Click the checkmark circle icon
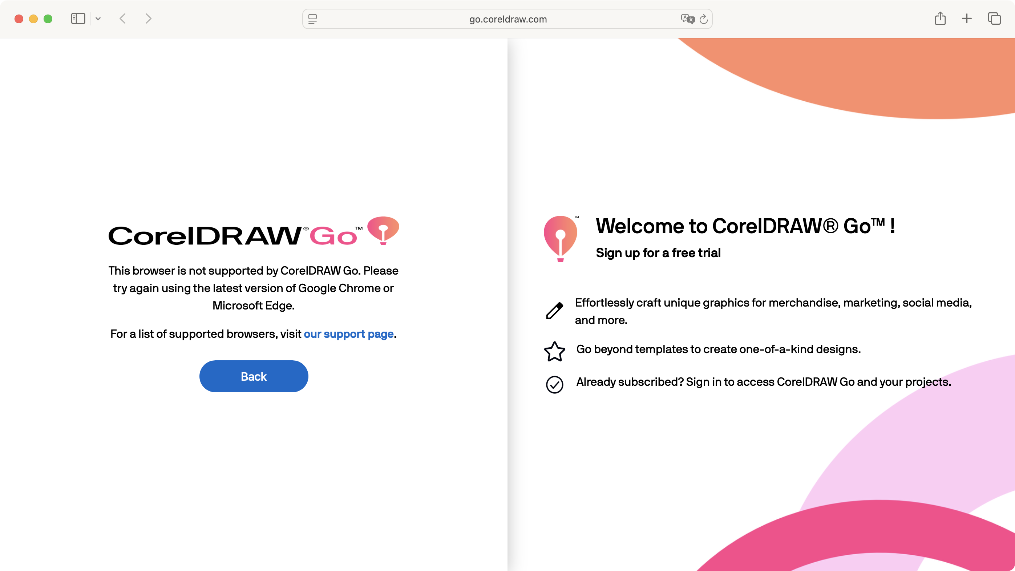 tap(554, 385)
